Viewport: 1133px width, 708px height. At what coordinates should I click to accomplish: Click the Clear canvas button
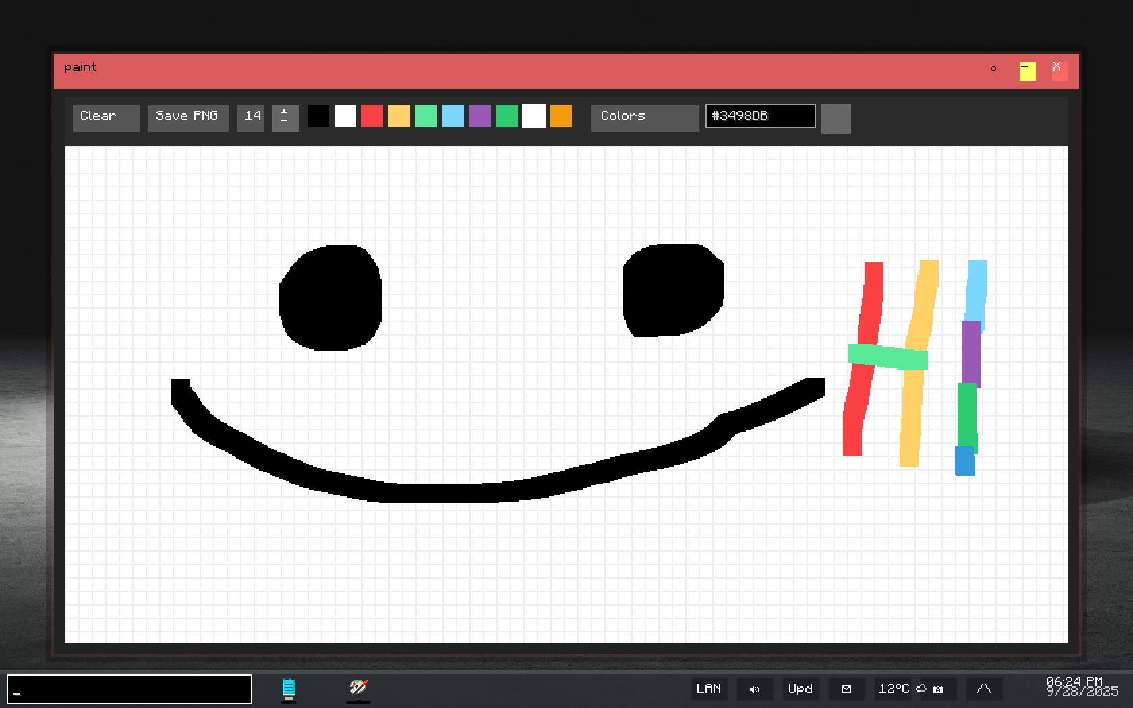106,117
